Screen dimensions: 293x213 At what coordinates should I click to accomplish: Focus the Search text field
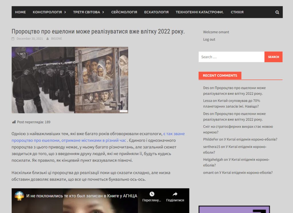tap(231, 57)
